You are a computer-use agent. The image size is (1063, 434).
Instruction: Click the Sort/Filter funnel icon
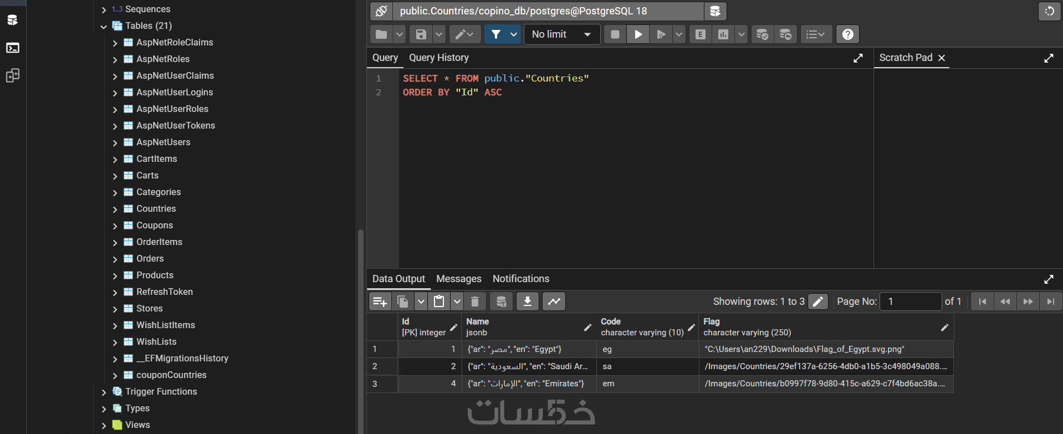coord(496,34)
